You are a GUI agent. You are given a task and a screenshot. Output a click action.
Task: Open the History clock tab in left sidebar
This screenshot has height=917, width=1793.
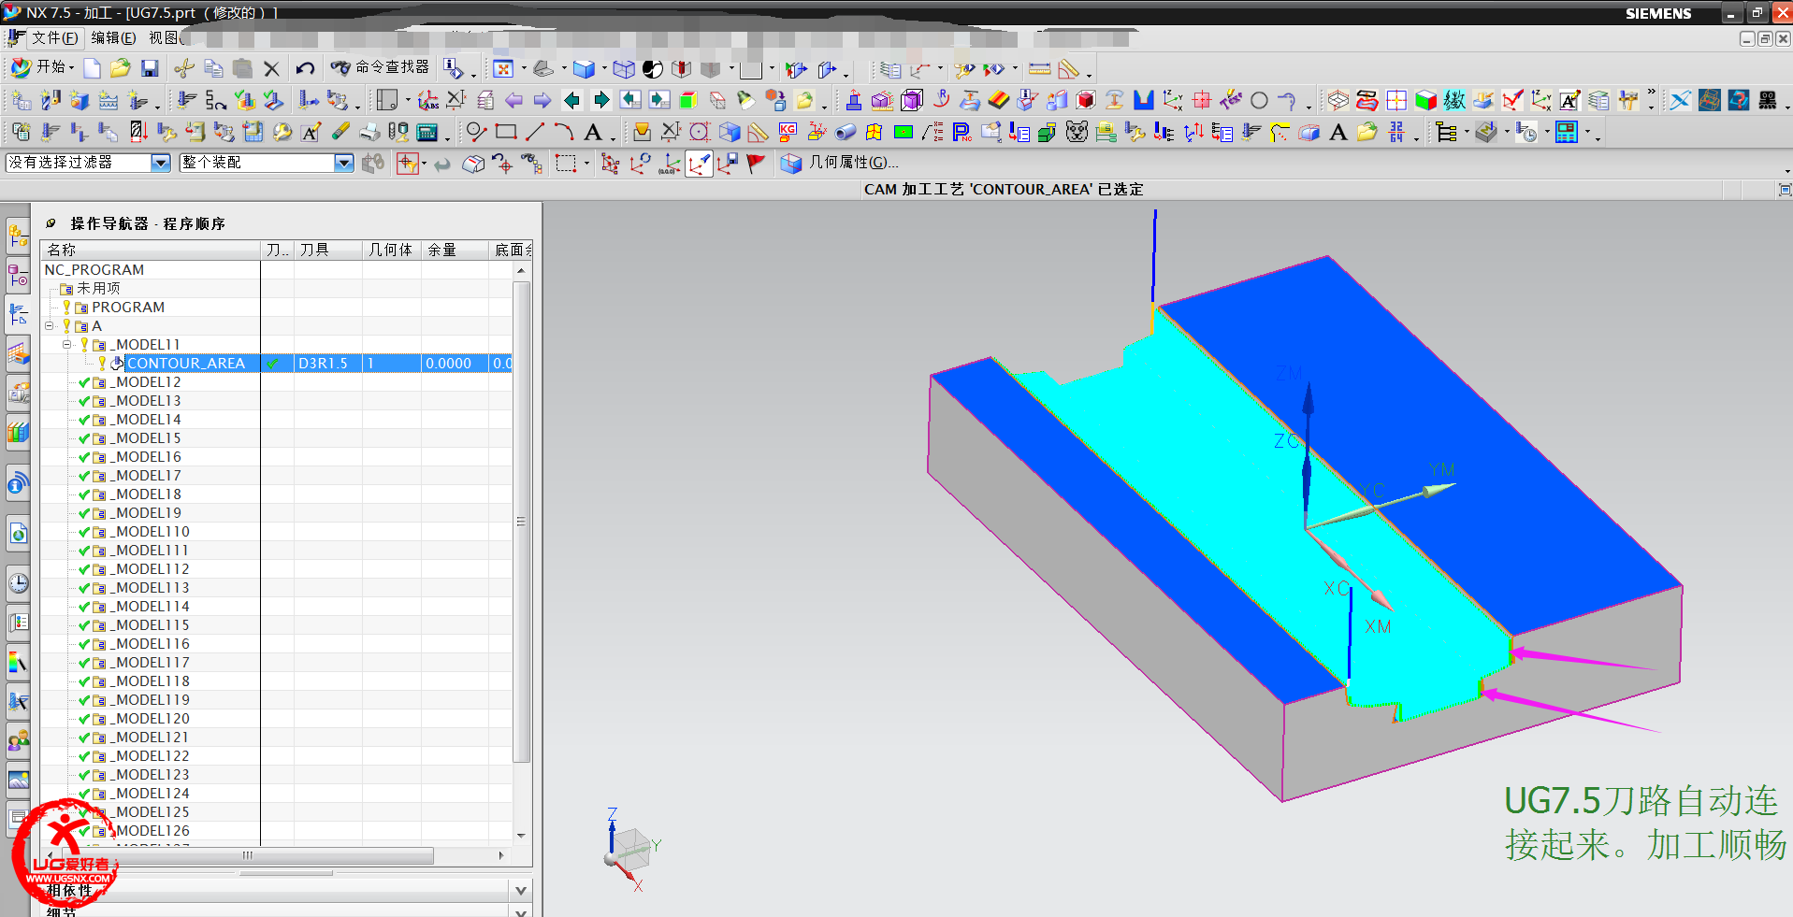(x=18, y=584)
